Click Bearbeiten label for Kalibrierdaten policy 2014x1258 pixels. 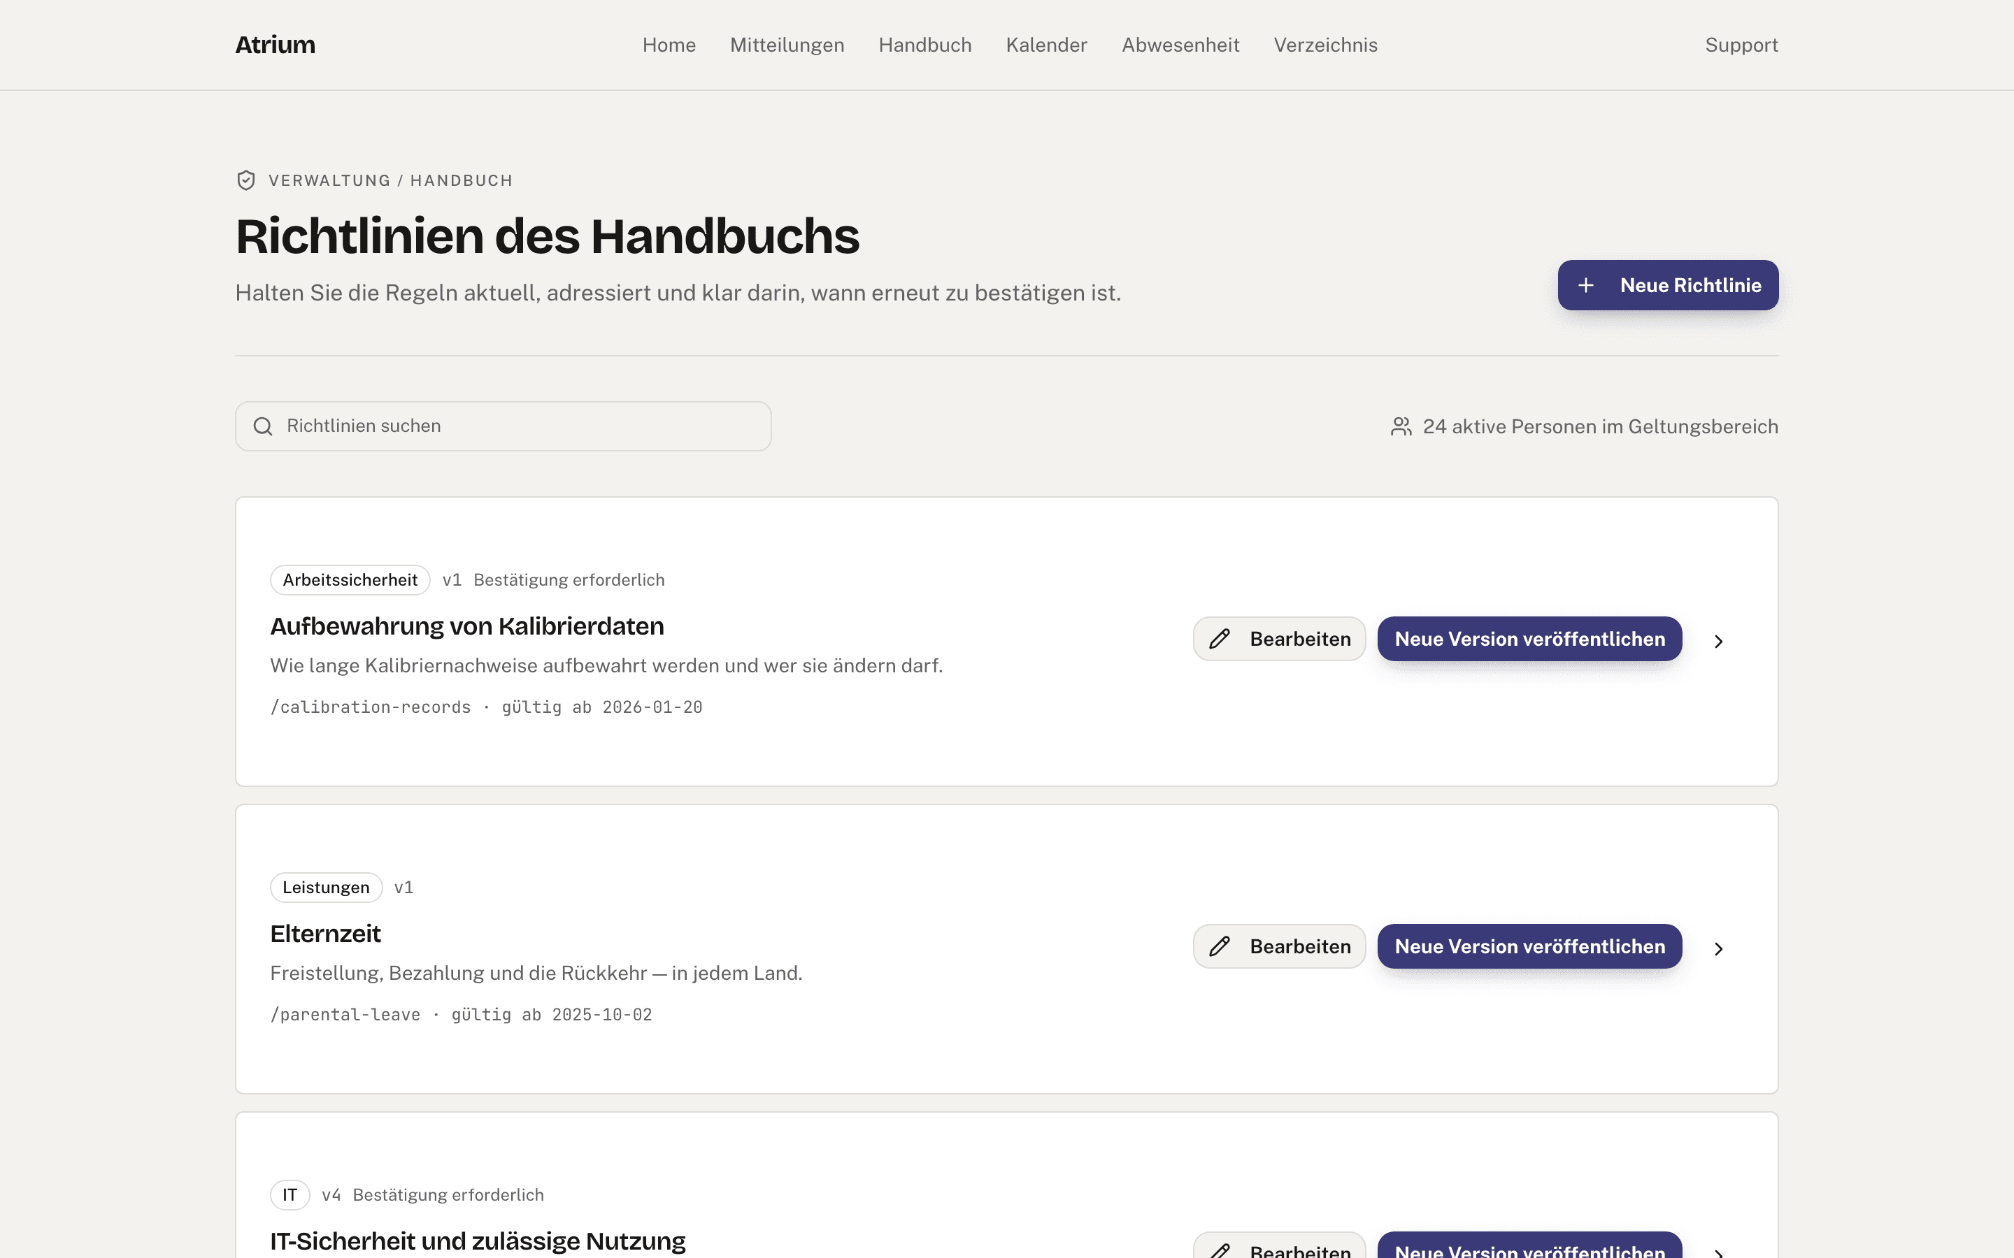point(1300,639)
